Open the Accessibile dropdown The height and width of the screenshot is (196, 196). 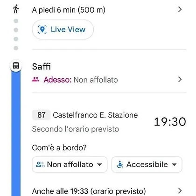[147, 164]
